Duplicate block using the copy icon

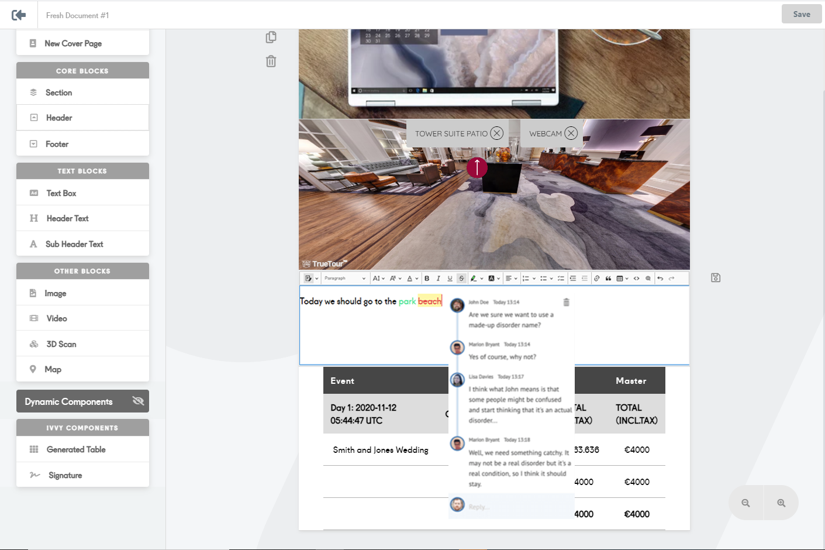click(271, 37)
